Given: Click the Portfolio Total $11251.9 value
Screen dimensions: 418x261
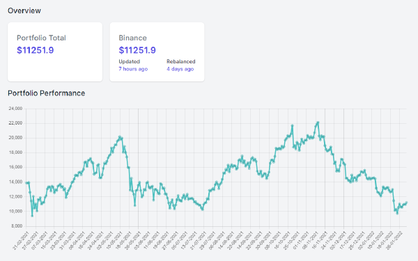Looking at the screenshot, I should click(x=36, y=50).
